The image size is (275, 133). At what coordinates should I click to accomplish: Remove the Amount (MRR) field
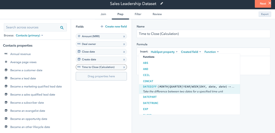[124, 37]
